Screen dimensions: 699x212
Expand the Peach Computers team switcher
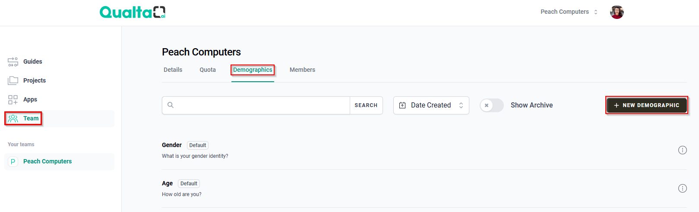569,12
